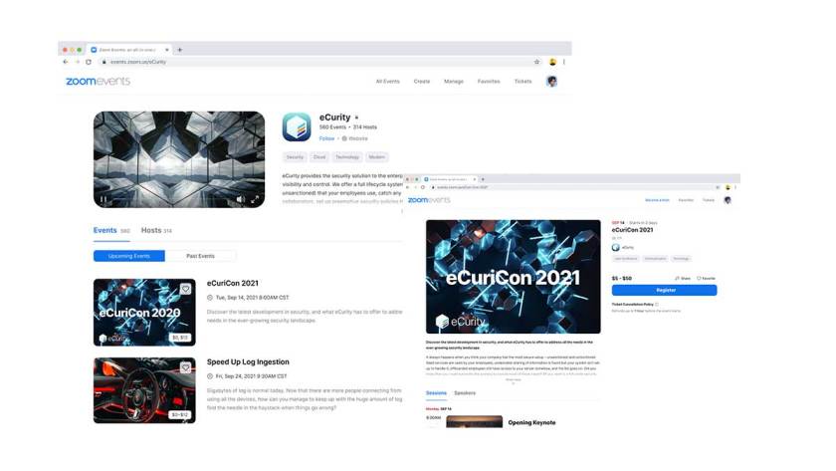Image resolution: width=836 pixels, height=471 pixels.
Task: Open the Speed Up Log Ingestion title
Action: point(248,362)
